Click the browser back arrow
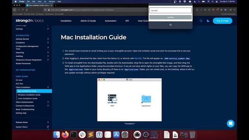This screenshot has height=140, width=249. point(15,10)
